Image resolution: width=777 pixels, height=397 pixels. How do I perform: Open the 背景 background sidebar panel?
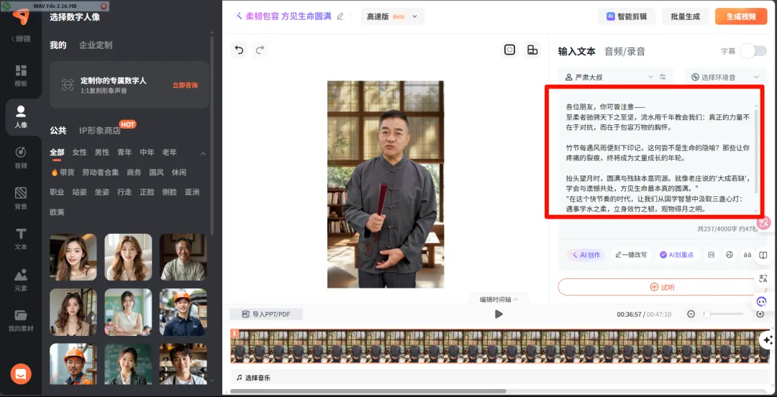[21, 198]
